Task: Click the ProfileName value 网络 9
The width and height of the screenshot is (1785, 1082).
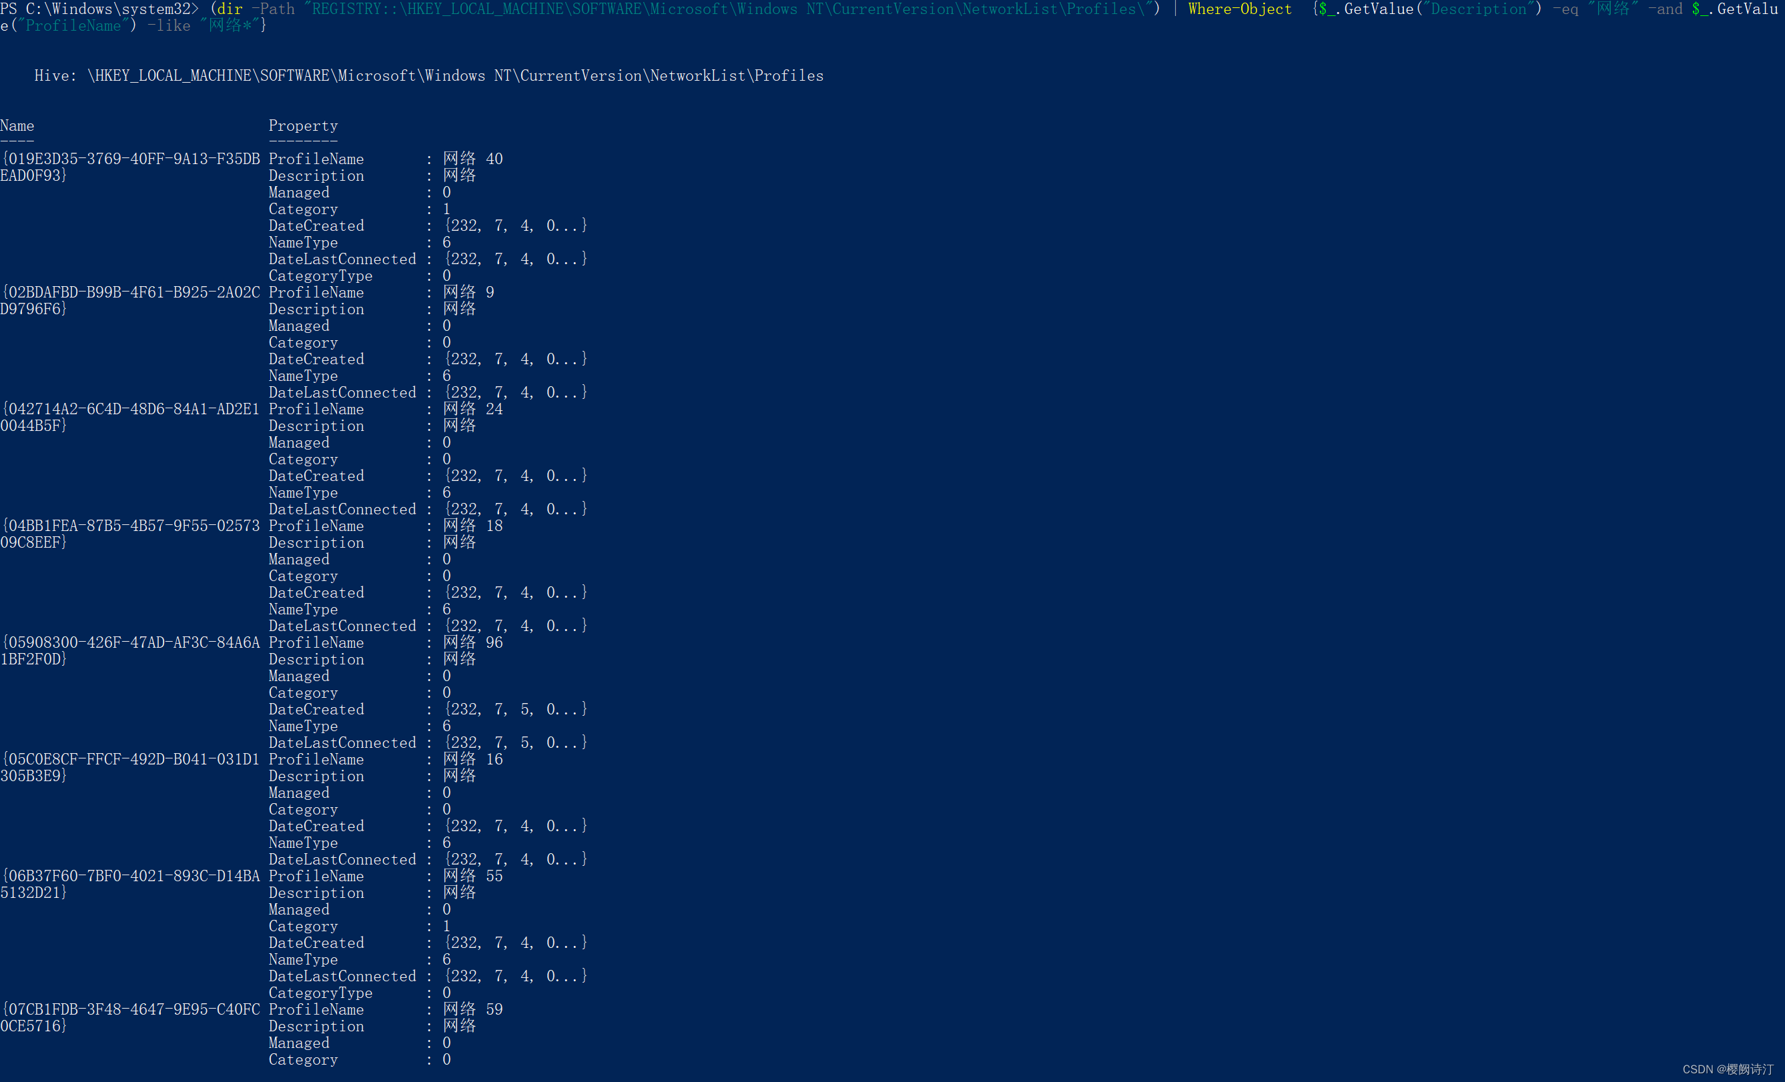Action: [468, 293]
